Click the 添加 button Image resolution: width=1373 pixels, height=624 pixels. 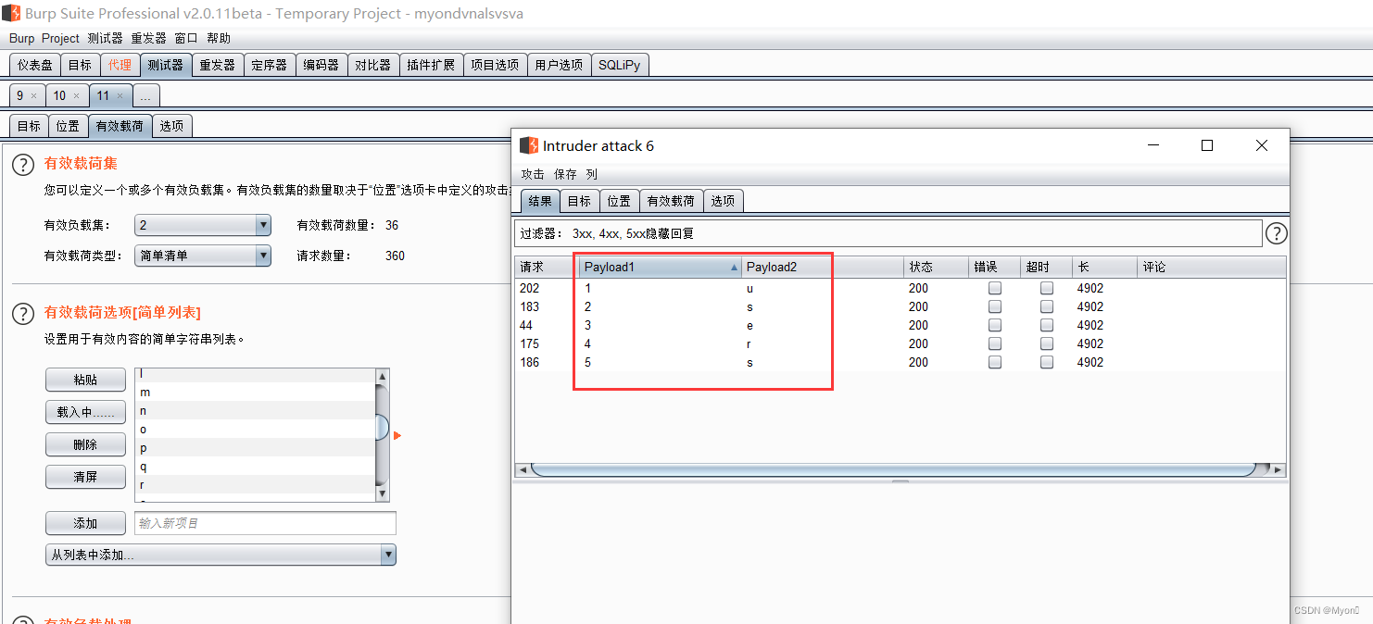[85, 523]
